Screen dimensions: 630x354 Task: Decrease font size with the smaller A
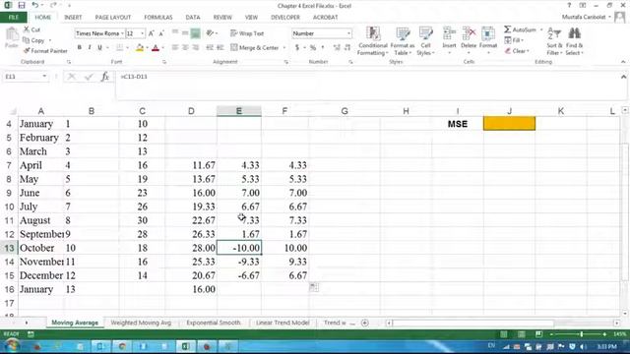point(161,33)
